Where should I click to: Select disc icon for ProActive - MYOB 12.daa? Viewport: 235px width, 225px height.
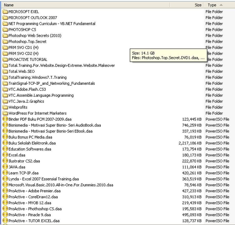click(5, 203)
